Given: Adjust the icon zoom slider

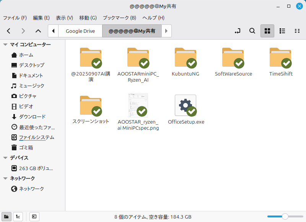Looking at the screenshot, I should [x=285, y=216].
